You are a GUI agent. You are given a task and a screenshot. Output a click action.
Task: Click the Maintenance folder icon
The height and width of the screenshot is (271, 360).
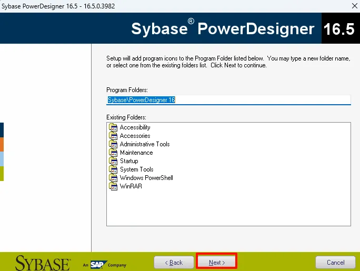tap(113, 153)
